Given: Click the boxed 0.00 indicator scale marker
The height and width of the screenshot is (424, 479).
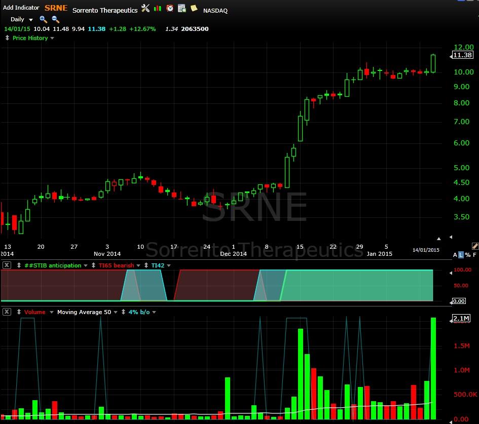Looking at the screenshot, I should tap(459, 301).
